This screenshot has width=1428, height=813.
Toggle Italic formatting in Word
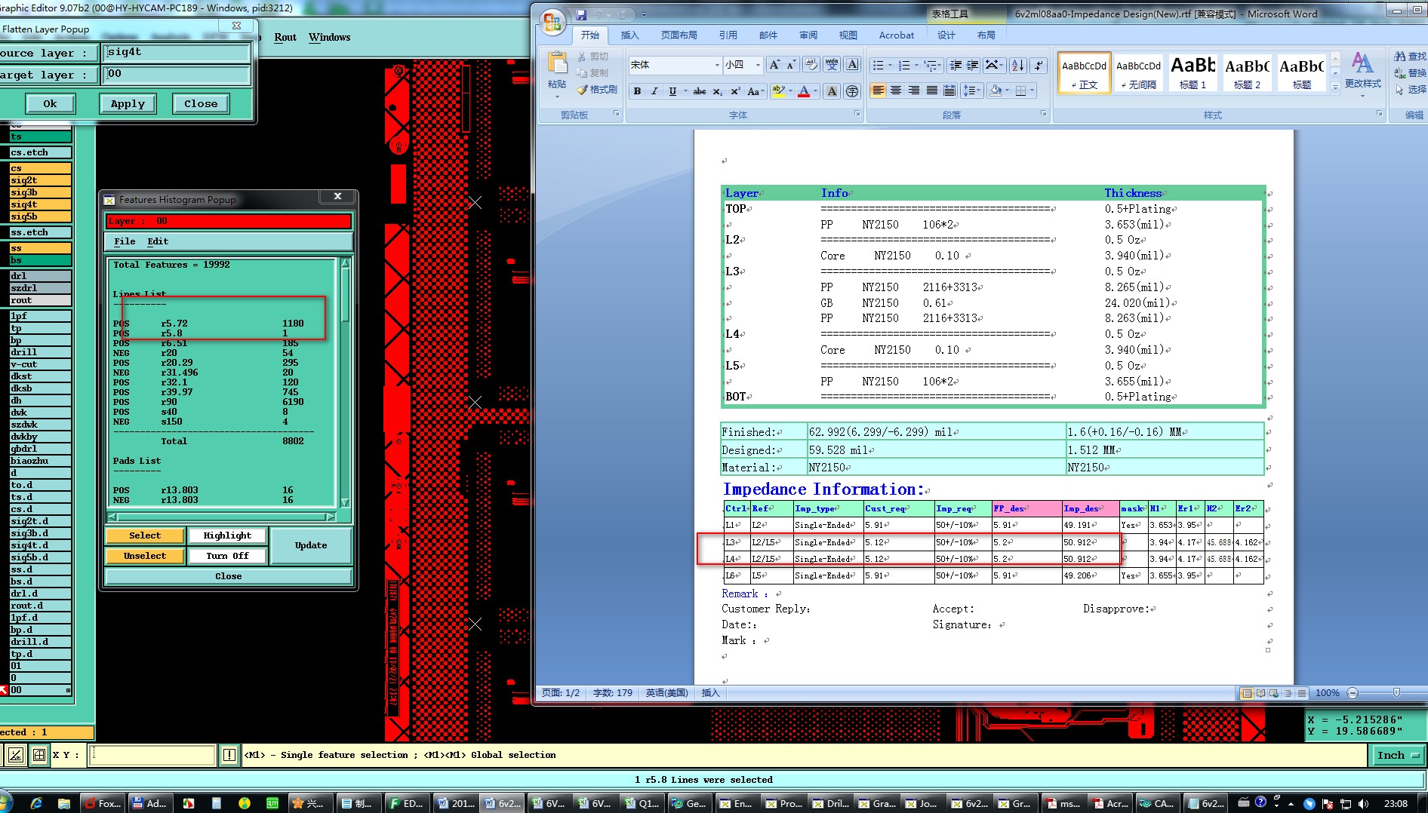point(654,91)
